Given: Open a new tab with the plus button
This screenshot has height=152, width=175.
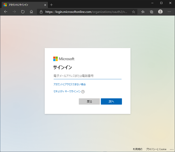Looking at the screenshot, I should [51, 5].
